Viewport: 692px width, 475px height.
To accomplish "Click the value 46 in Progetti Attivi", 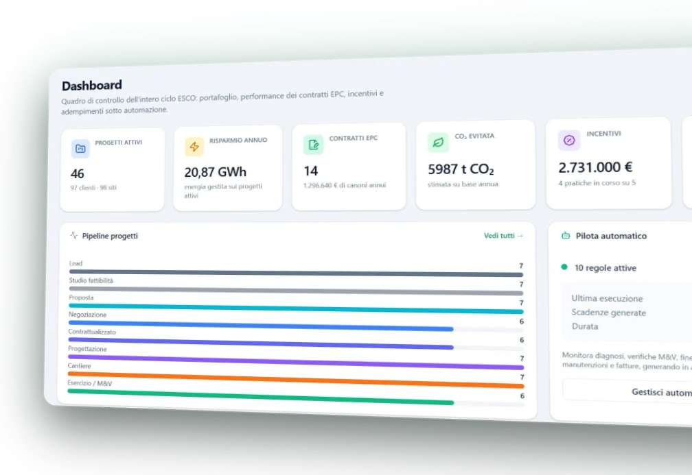I will pos(77,173).
